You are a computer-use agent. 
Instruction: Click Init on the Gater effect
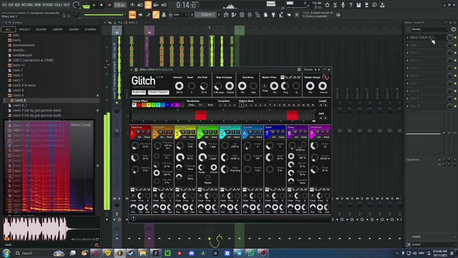click(274, 137)
